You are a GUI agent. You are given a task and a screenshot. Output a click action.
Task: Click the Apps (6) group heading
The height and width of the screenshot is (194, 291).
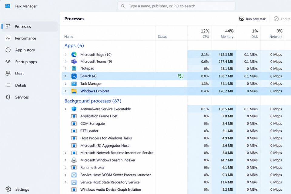click(x=74, y=45)
